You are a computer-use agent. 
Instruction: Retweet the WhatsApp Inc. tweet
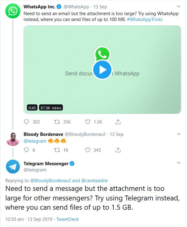57,122
